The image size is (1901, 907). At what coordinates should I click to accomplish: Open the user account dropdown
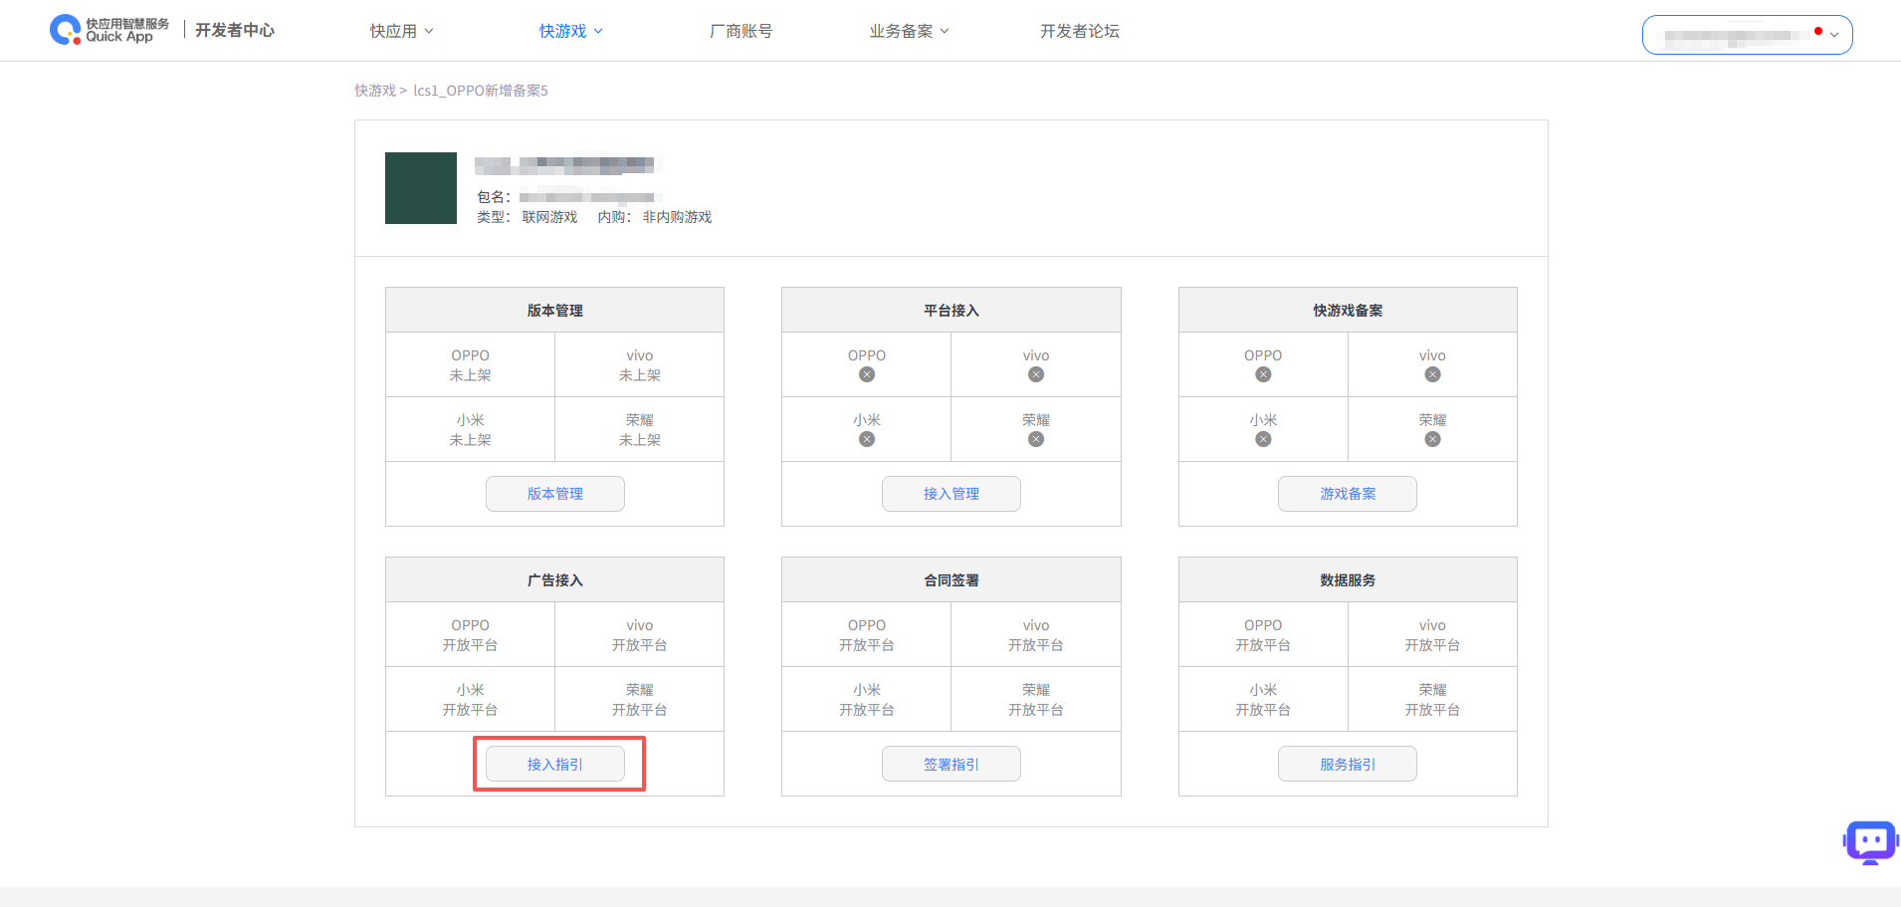pos(1747,35)
